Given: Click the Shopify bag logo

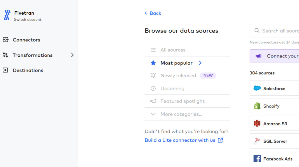Looking at the screenshot, I should pos(257,106).
